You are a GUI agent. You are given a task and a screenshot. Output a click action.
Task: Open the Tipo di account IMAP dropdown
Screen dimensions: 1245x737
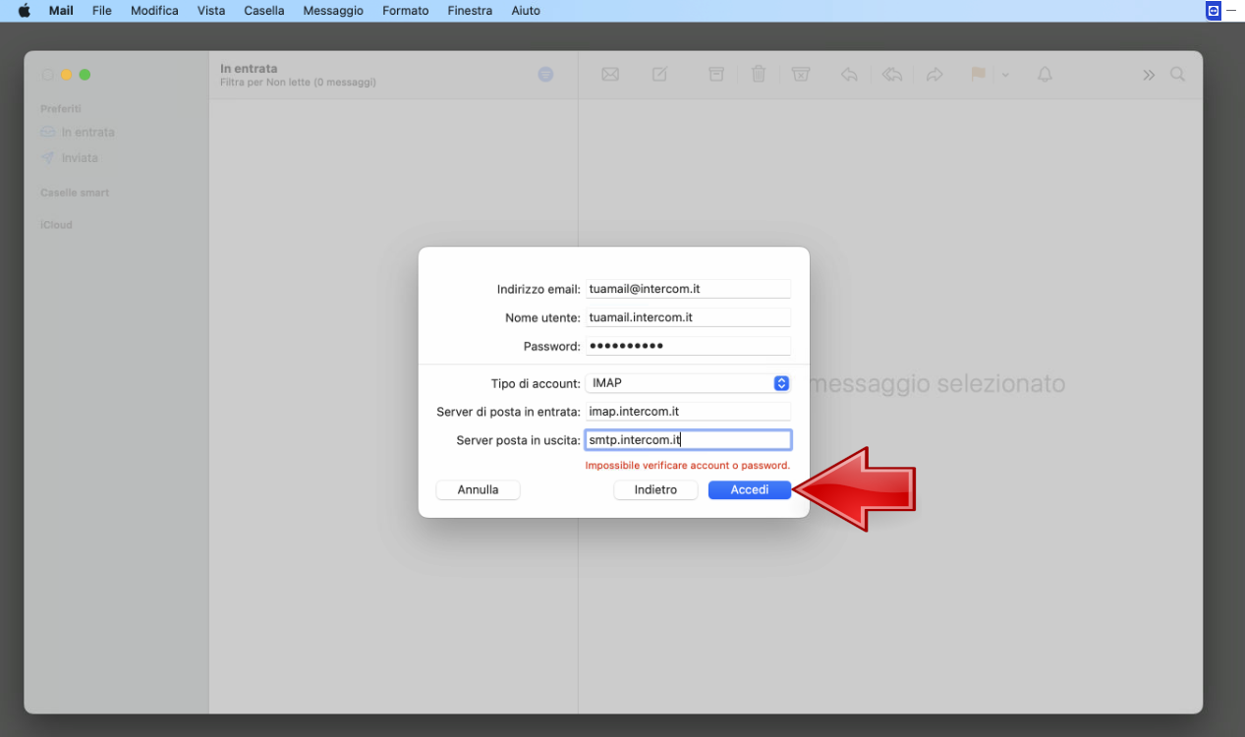(x=688, y=383)
